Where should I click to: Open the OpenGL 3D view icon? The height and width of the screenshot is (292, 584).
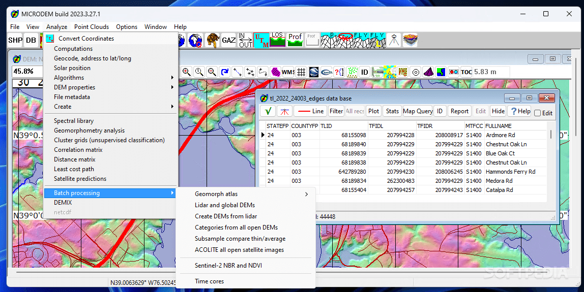tap(327, 72)
